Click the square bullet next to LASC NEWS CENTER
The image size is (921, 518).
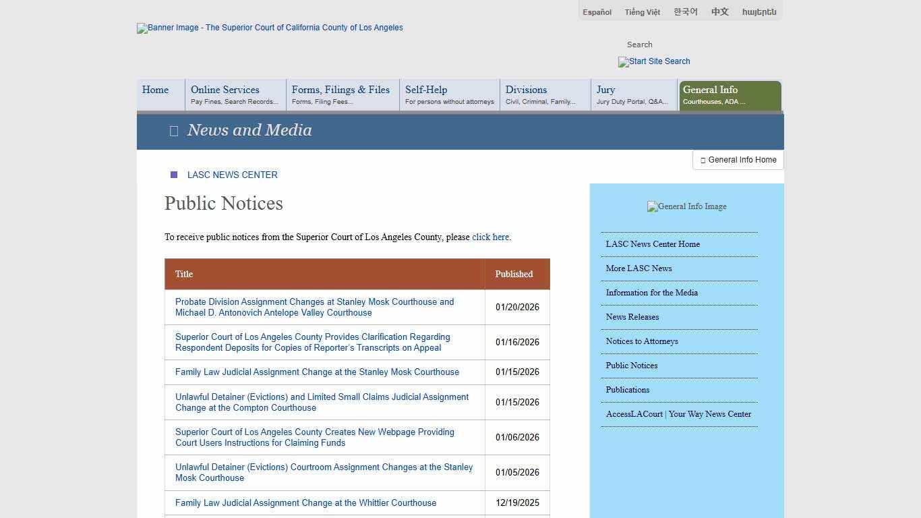point(174,175)
